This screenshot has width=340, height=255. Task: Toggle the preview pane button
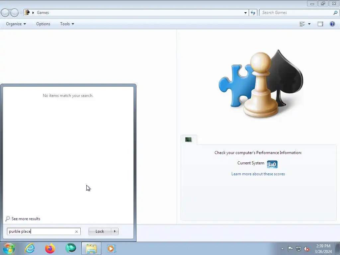tap(320, 24)
